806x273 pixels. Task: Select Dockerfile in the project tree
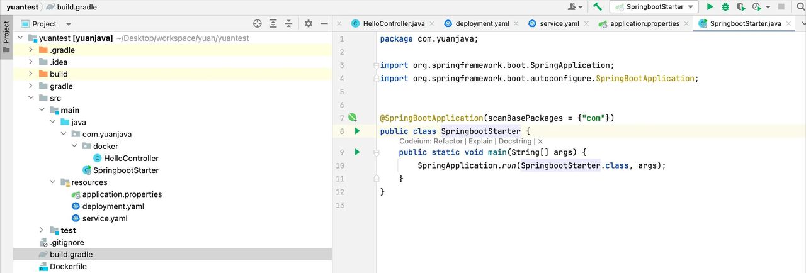tap(68, 267)
